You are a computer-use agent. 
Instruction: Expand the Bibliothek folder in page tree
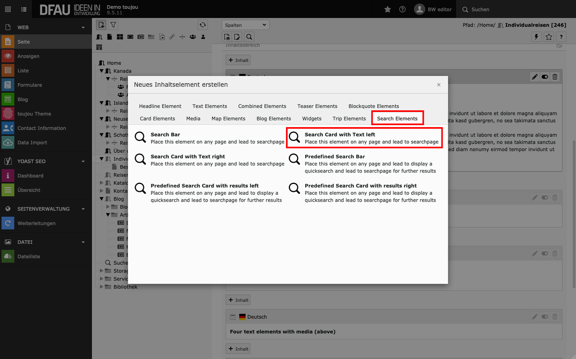click(102, 287)
